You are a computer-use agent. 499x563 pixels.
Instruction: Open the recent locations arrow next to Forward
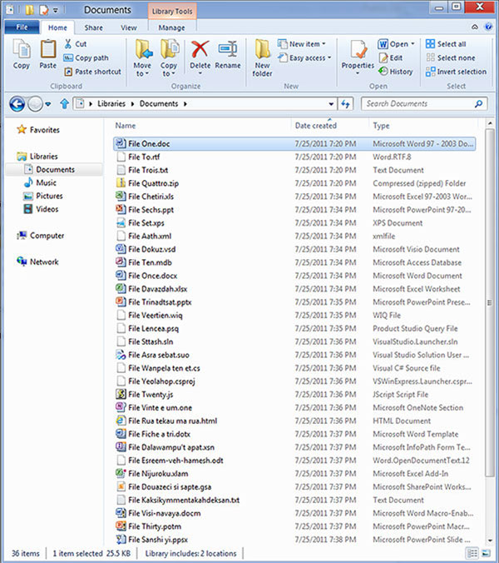(47, 104)
